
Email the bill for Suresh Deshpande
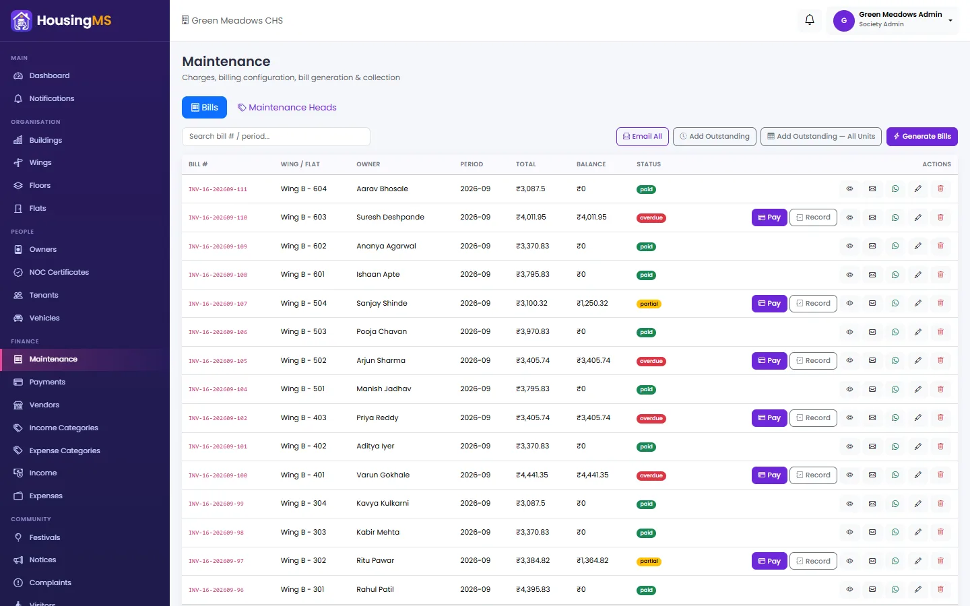[872, 217]
